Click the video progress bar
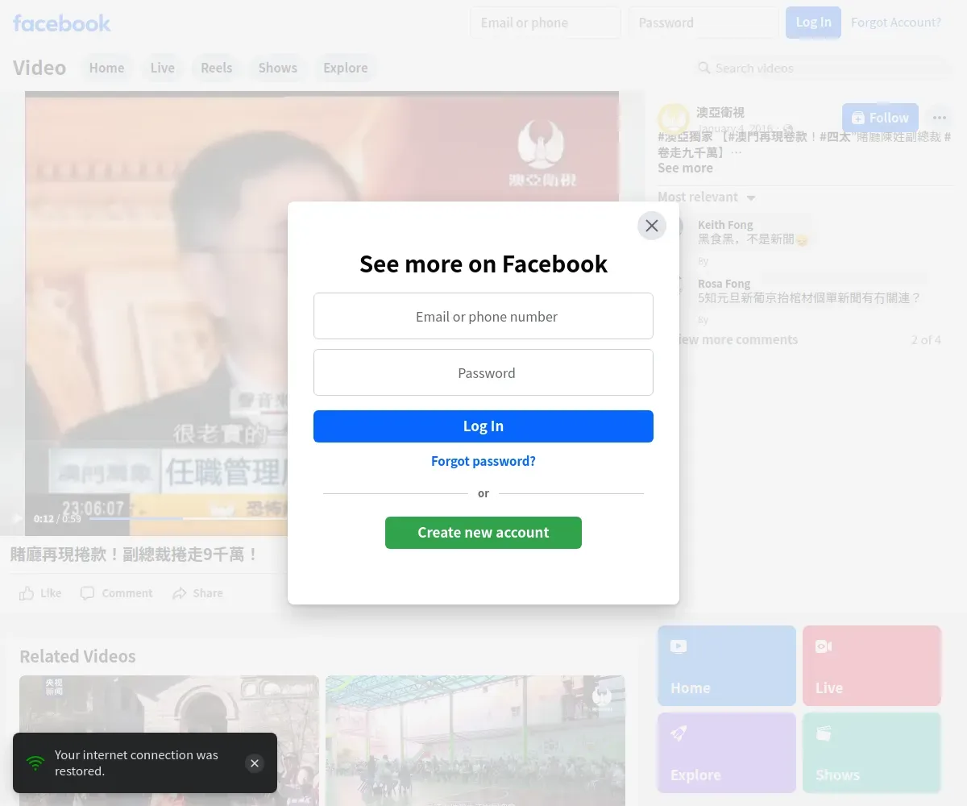This screenshot has width=967, height=806. 187,518
